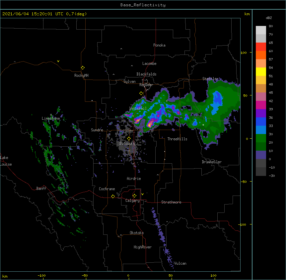
Task: Click the RedDeer city label
Action: [146, 85]
